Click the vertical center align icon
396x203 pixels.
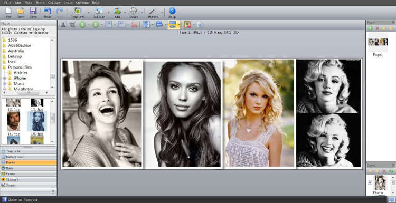point(146,24)
